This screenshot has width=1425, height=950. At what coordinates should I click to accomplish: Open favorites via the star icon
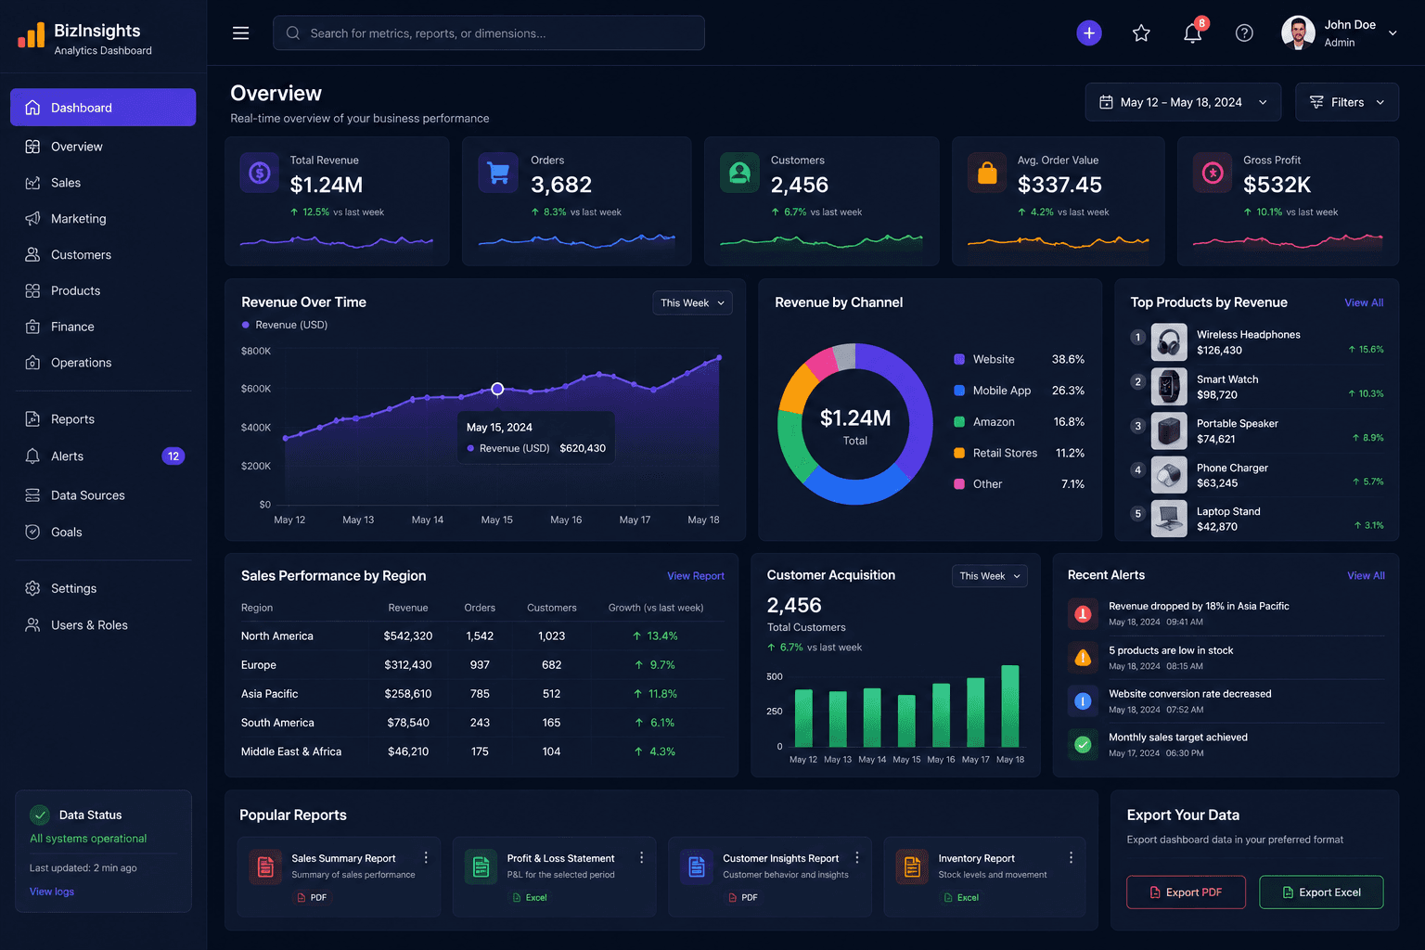1141,33
